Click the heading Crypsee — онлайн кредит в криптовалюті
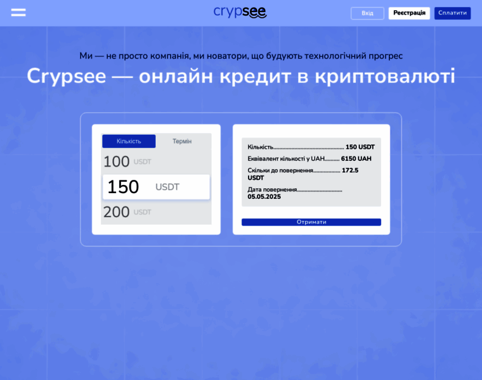The width and height of the screenshot is (482, 380). (241, 76)
